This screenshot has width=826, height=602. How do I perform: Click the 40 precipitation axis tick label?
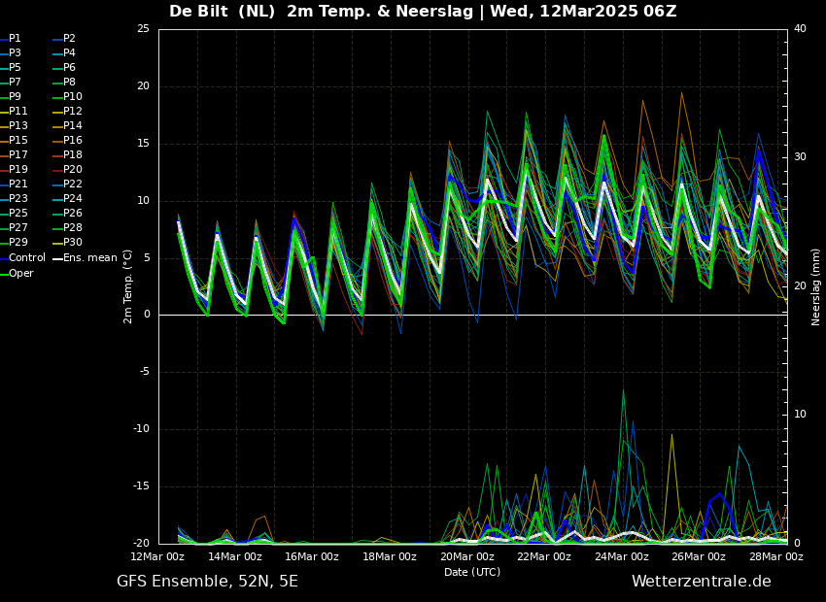click(800, 29)
